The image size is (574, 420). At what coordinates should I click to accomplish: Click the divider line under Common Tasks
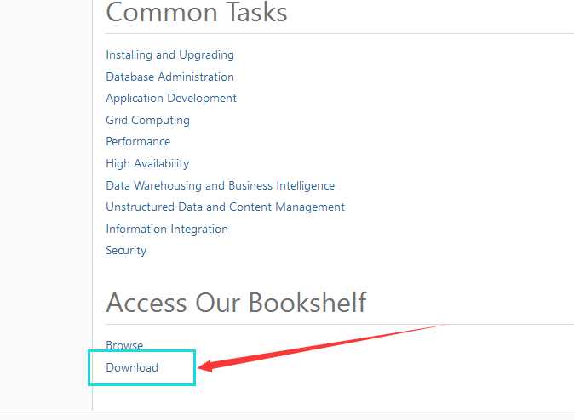[339, 34]
